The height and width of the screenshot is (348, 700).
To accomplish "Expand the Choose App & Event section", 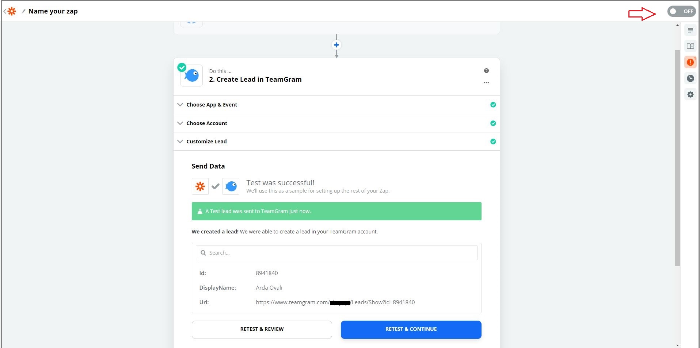I will [336, 105].
